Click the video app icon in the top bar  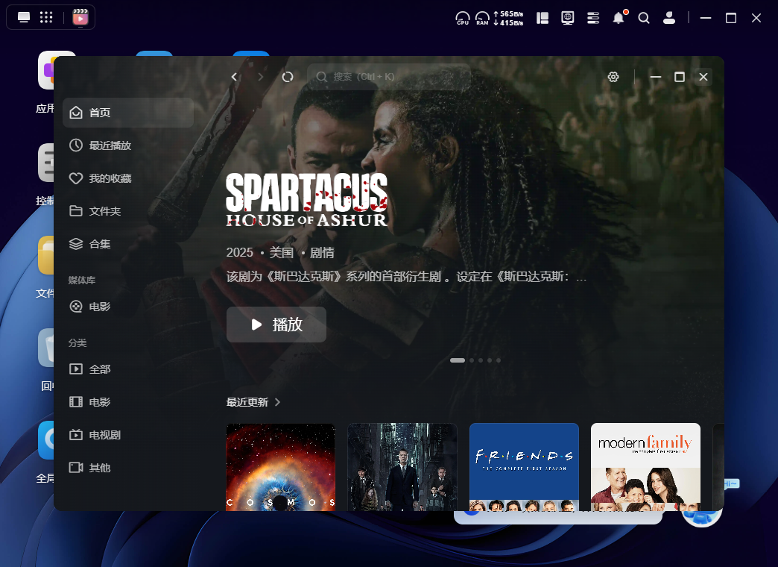click(80, 17)
